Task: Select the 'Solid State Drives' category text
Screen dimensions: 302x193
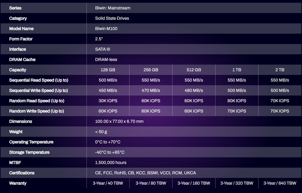Action: [112, 18]
